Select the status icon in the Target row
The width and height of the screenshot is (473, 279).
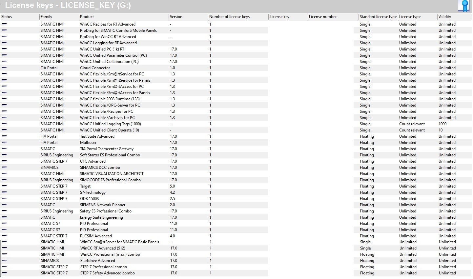4,186
